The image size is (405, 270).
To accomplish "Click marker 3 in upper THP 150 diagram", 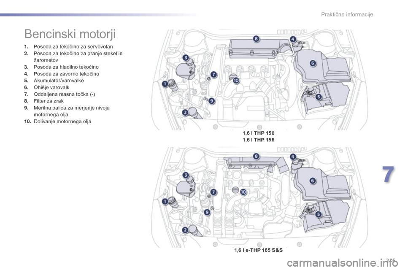I will tap(186, 58).
